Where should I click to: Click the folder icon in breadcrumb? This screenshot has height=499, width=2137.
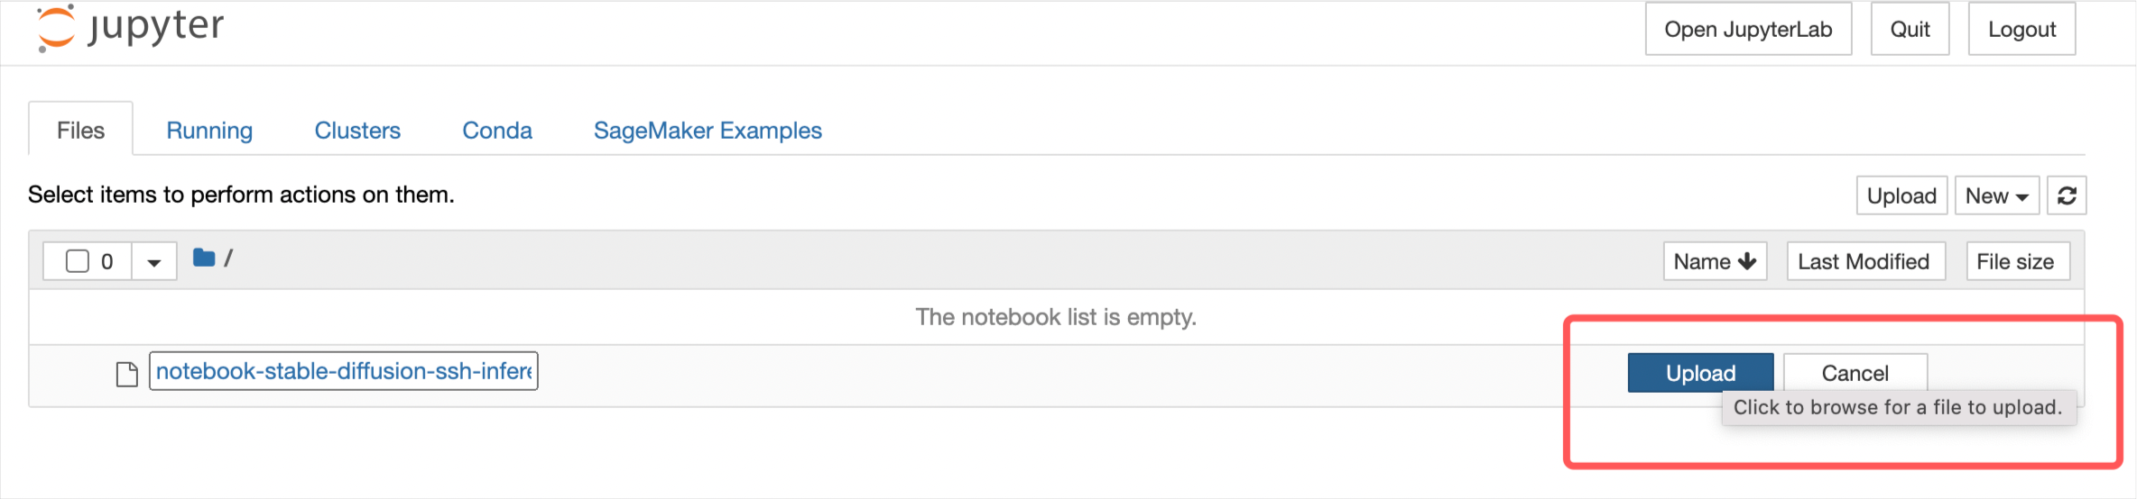(204, 259)
